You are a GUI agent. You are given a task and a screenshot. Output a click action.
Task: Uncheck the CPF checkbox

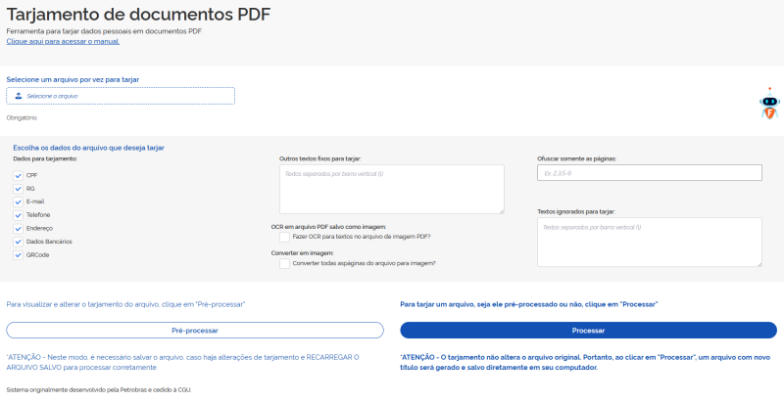(18, 175)
